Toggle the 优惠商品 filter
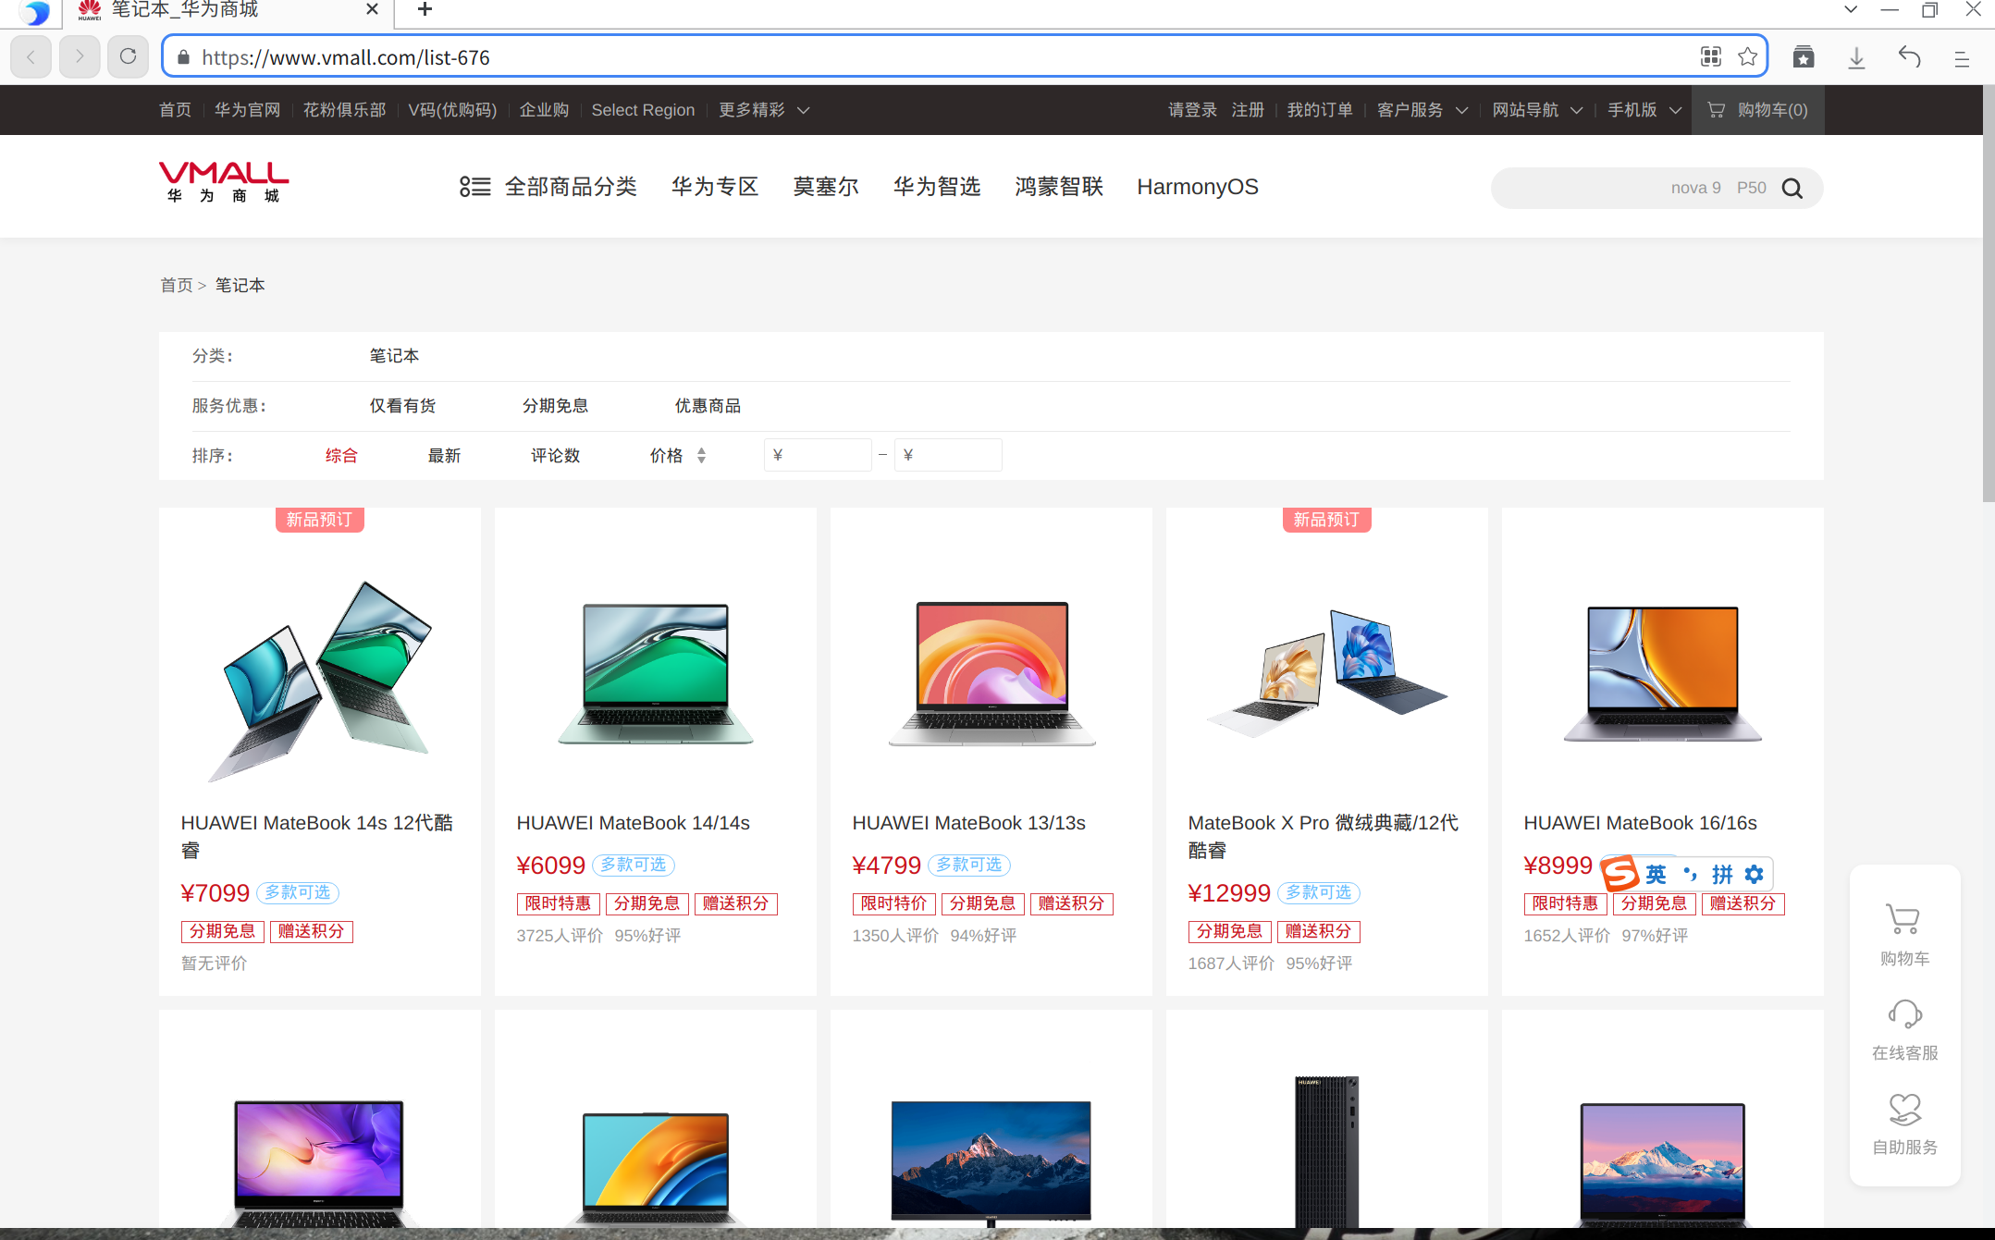This screenshot has width=1995, height=1240. tap(708, 406)
